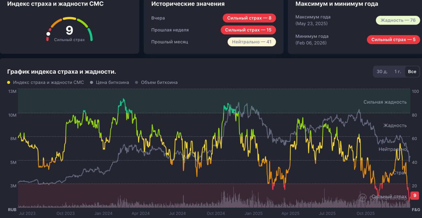Select the 1 г. time range
This screenshot has width=422, height=218.
click(398, 72)
